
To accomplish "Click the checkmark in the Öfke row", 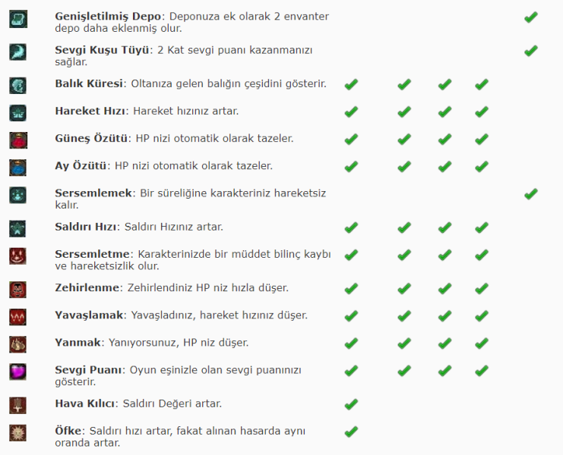I will tap(351, 431).
